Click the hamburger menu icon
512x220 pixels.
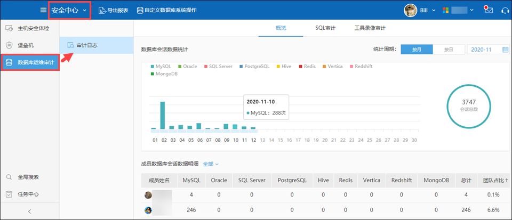[x=43, y=10]
